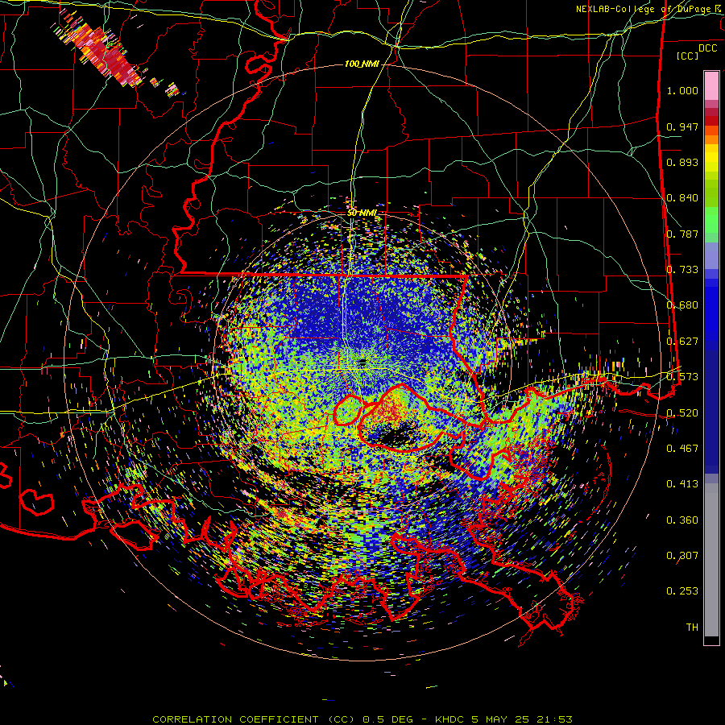Click the black radar site center dot
Screen dimensions: 725x725
point(362,361)
